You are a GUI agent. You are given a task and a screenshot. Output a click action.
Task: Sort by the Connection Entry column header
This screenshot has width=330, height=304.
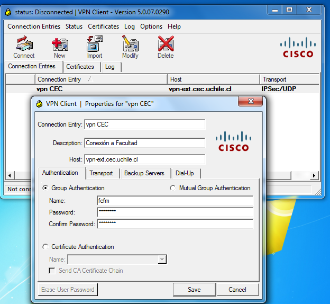coord(101,79)
